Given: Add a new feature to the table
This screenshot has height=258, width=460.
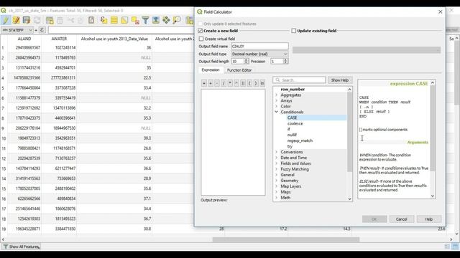Looking at the screenshot, I should coord(50,20).
